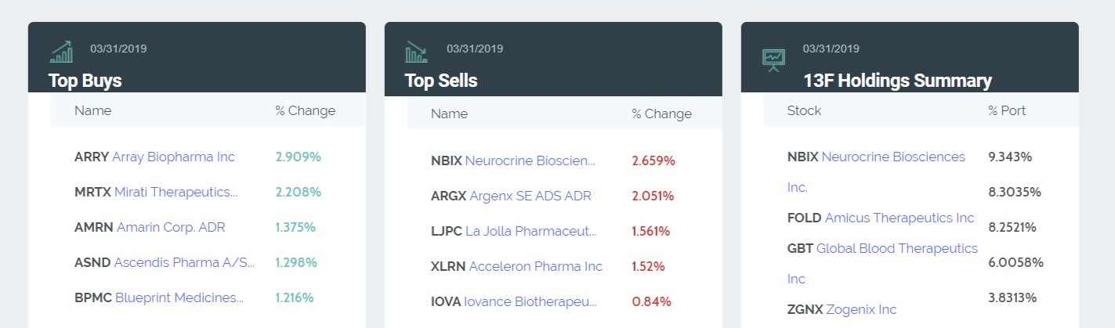The image size is (1115, 328).
Task: Click the Top Buys growth chart icon
Action: click(62, 52)
